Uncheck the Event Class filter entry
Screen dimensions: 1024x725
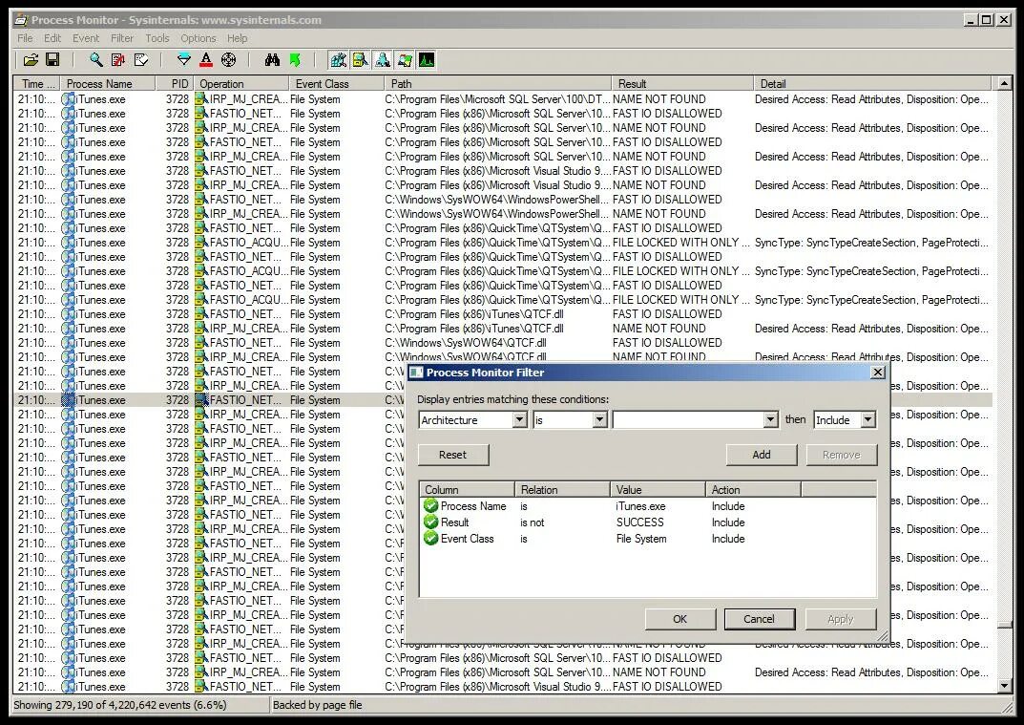430,539
